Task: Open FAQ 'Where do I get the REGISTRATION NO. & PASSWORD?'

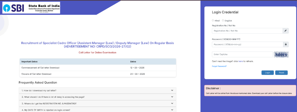Action: pyautogui.click(x=97, y=104)
